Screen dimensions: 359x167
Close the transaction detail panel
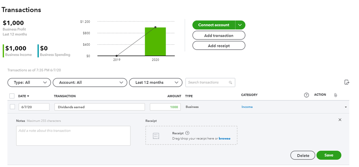click(340, 120)
